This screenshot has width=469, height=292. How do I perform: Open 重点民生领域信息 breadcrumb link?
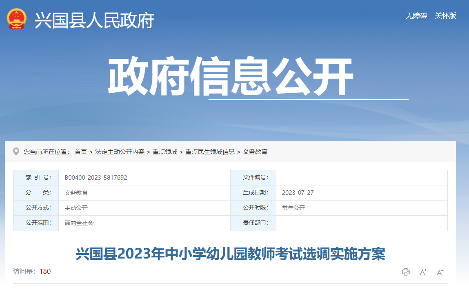click(x=210, y=152)
